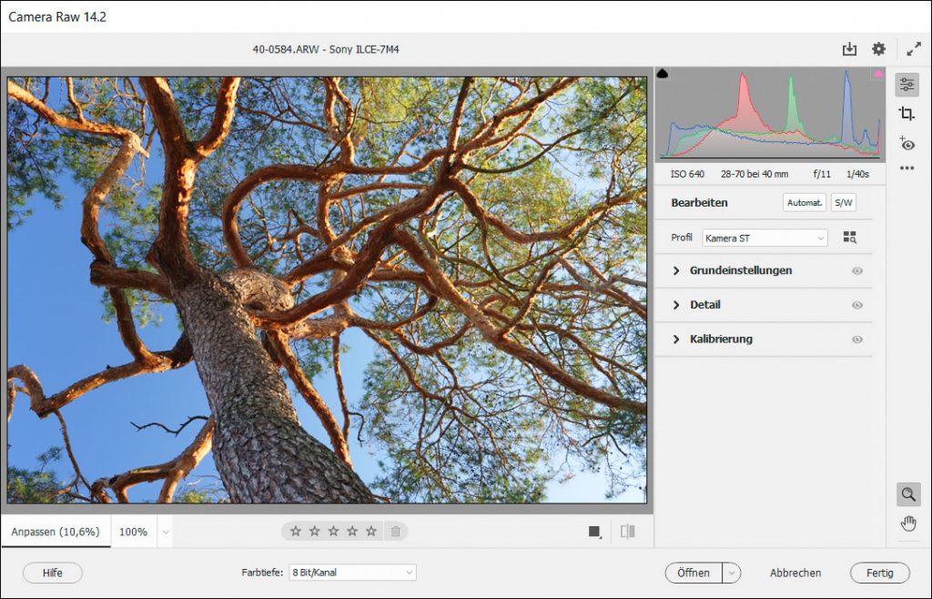Open the more options three-dots menu
The image size is (932, 599).
tap(907, 168)
